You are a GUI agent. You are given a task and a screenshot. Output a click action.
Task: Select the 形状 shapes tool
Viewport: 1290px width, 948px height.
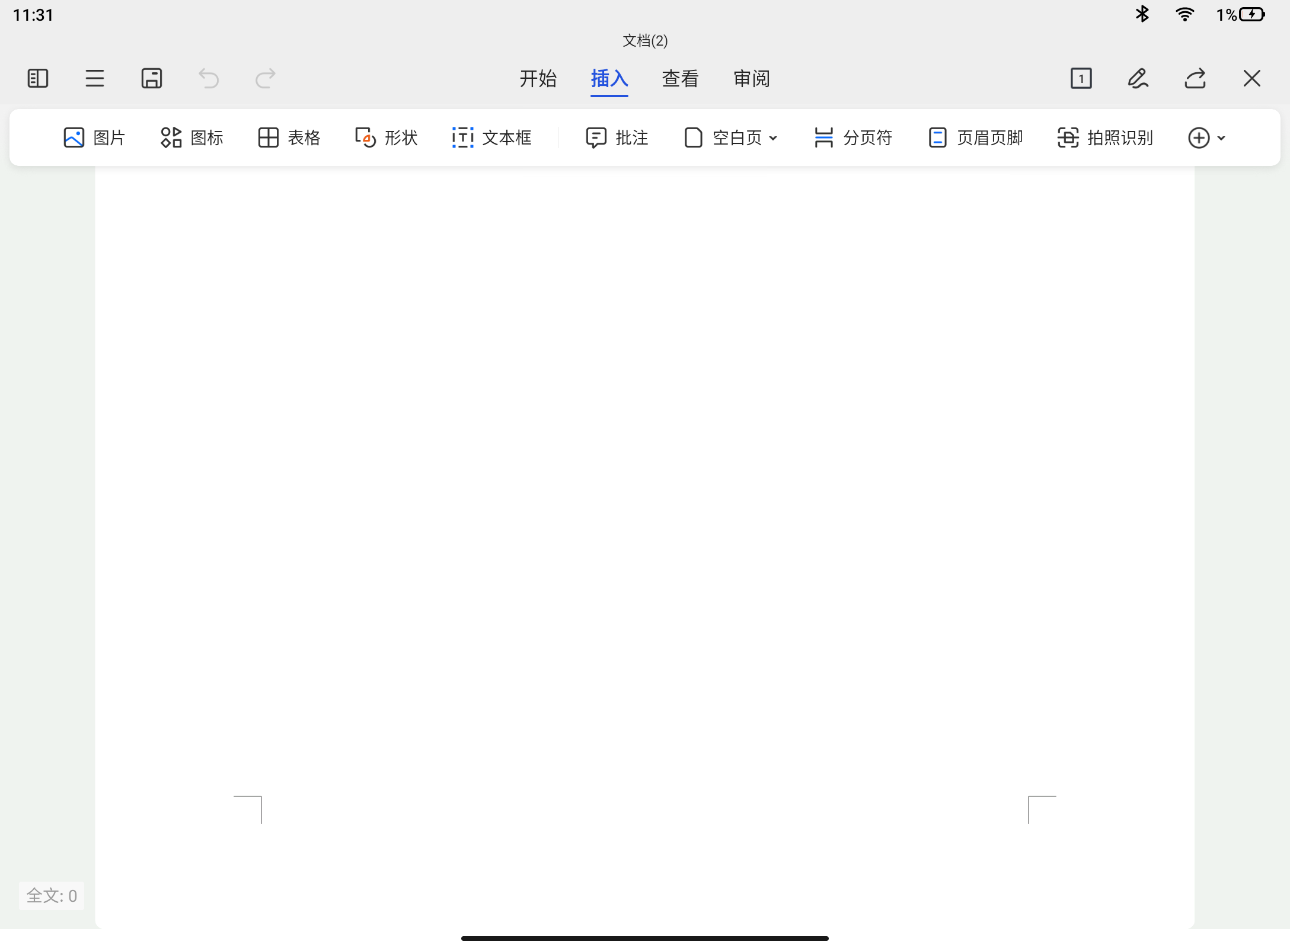click(386, 137)
